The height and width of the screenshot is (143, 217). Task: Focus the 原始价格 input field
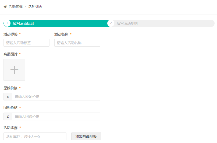click(56, 97)
